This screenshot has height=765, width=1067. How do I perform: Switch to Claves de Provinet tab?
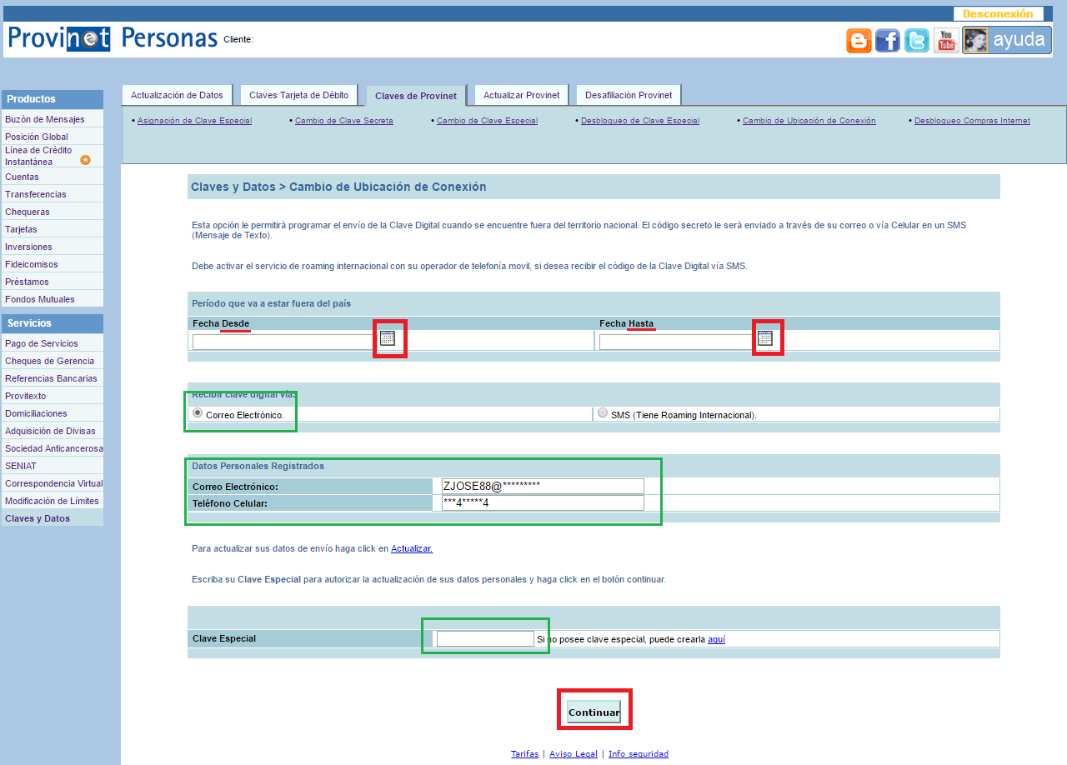pos(416,96)
